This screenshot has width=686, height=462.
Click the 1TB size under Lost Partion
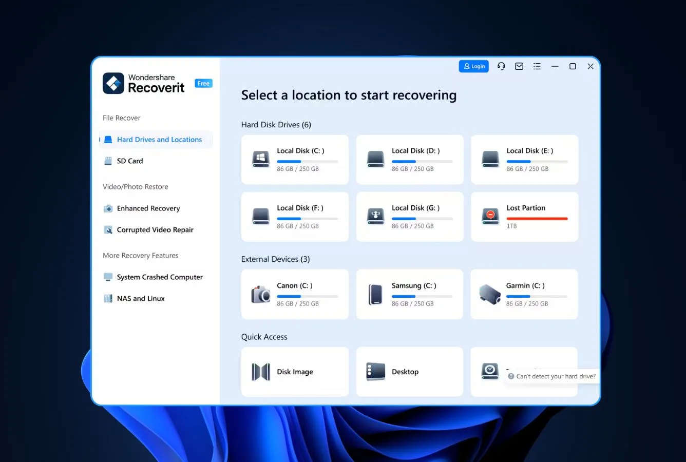click(x=512, y=226)
